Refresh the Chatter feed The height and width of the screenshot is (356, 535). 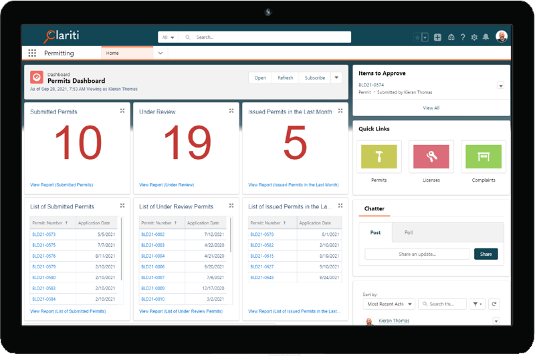(x=494, y=304)
